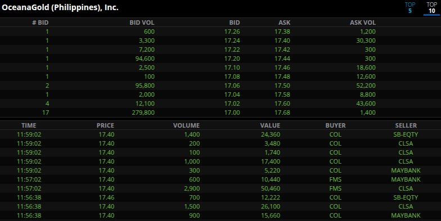Click the bid volume 279,800
Viewport: 441px width, 221px height.
143,112
